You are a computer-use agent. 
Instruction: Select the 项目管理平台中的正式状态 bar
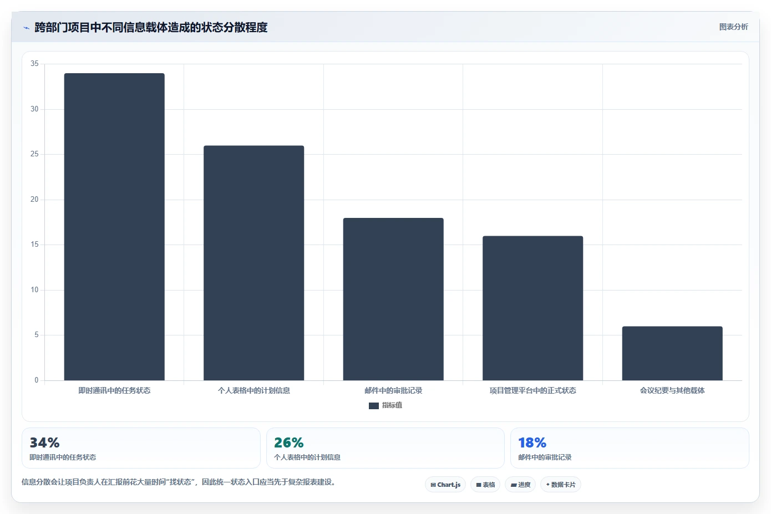(x=532, y=308)
